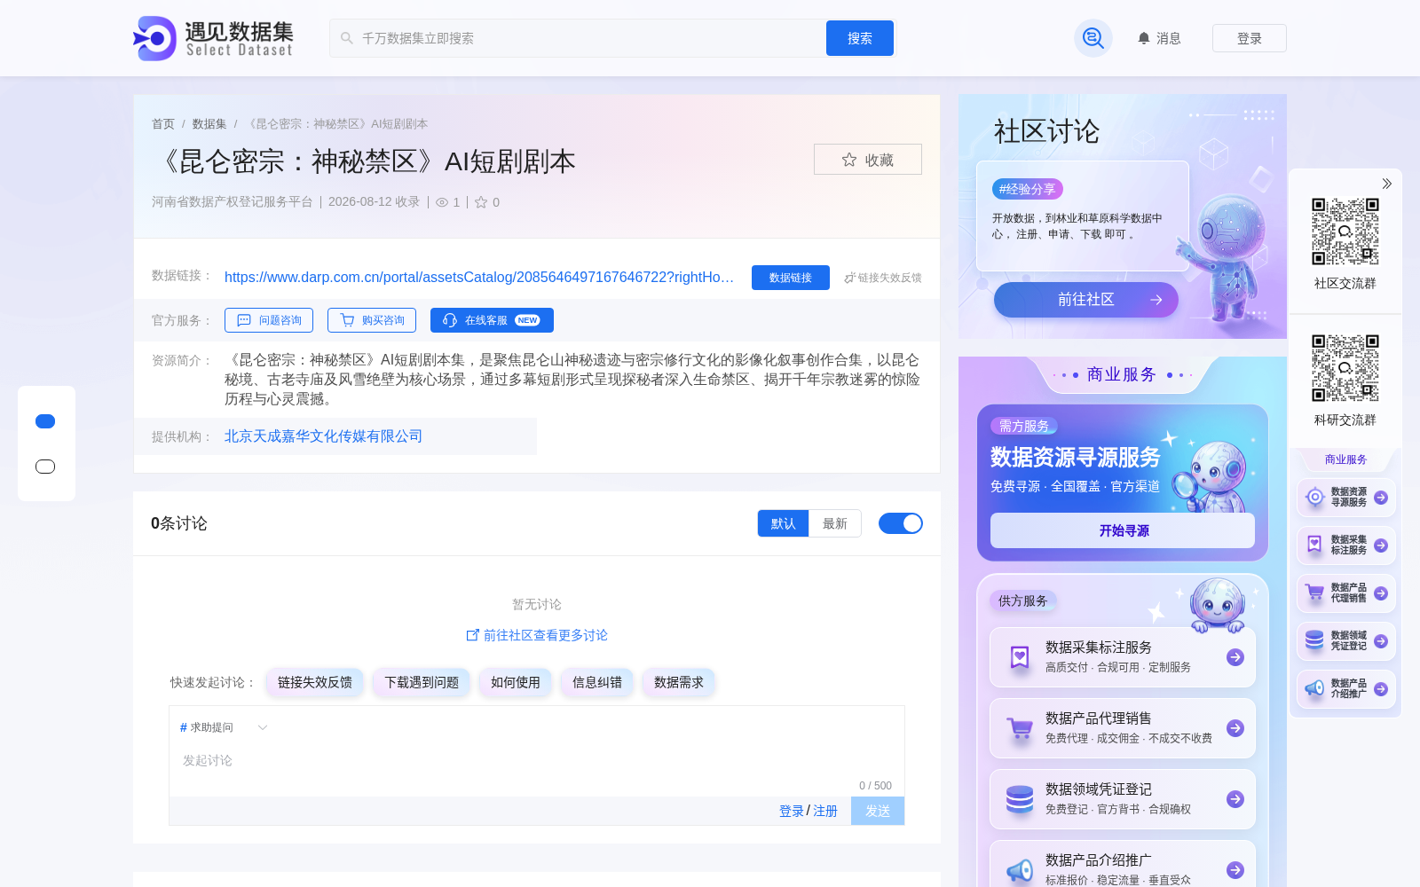Click the 数据产品代理销售 cart icon

(1020, 729)
